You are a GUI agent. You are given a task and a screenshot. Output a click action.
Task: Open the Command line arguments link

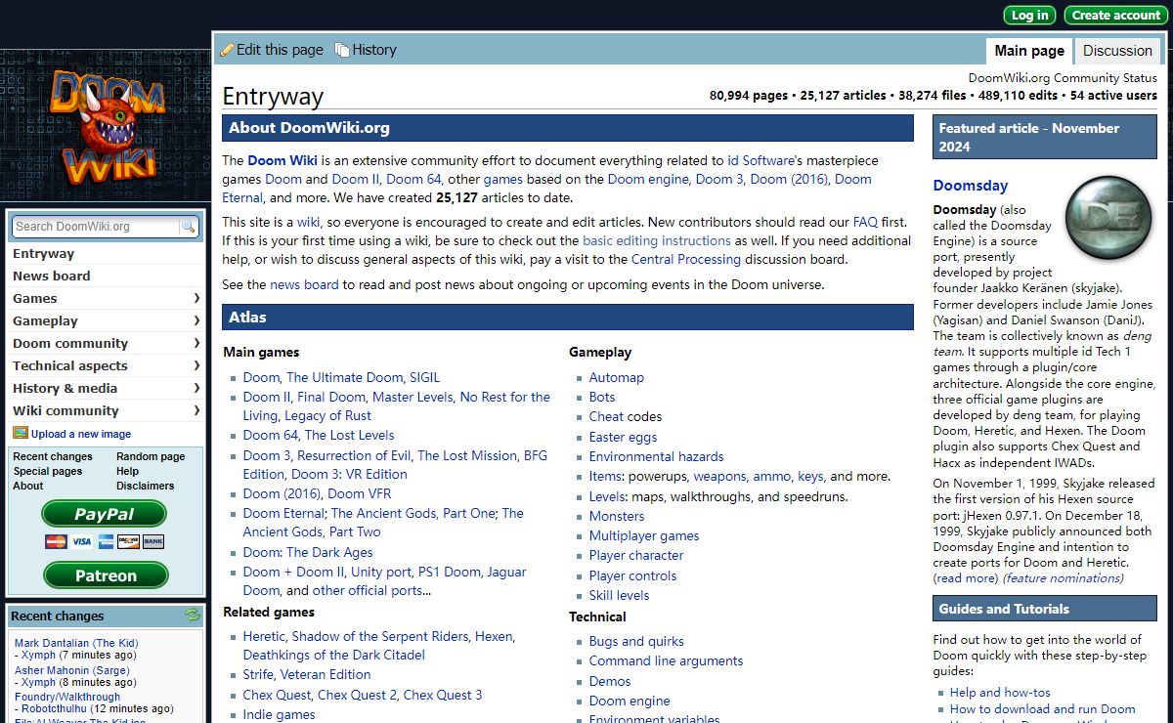pyautogui.click(x=666, y=660)
